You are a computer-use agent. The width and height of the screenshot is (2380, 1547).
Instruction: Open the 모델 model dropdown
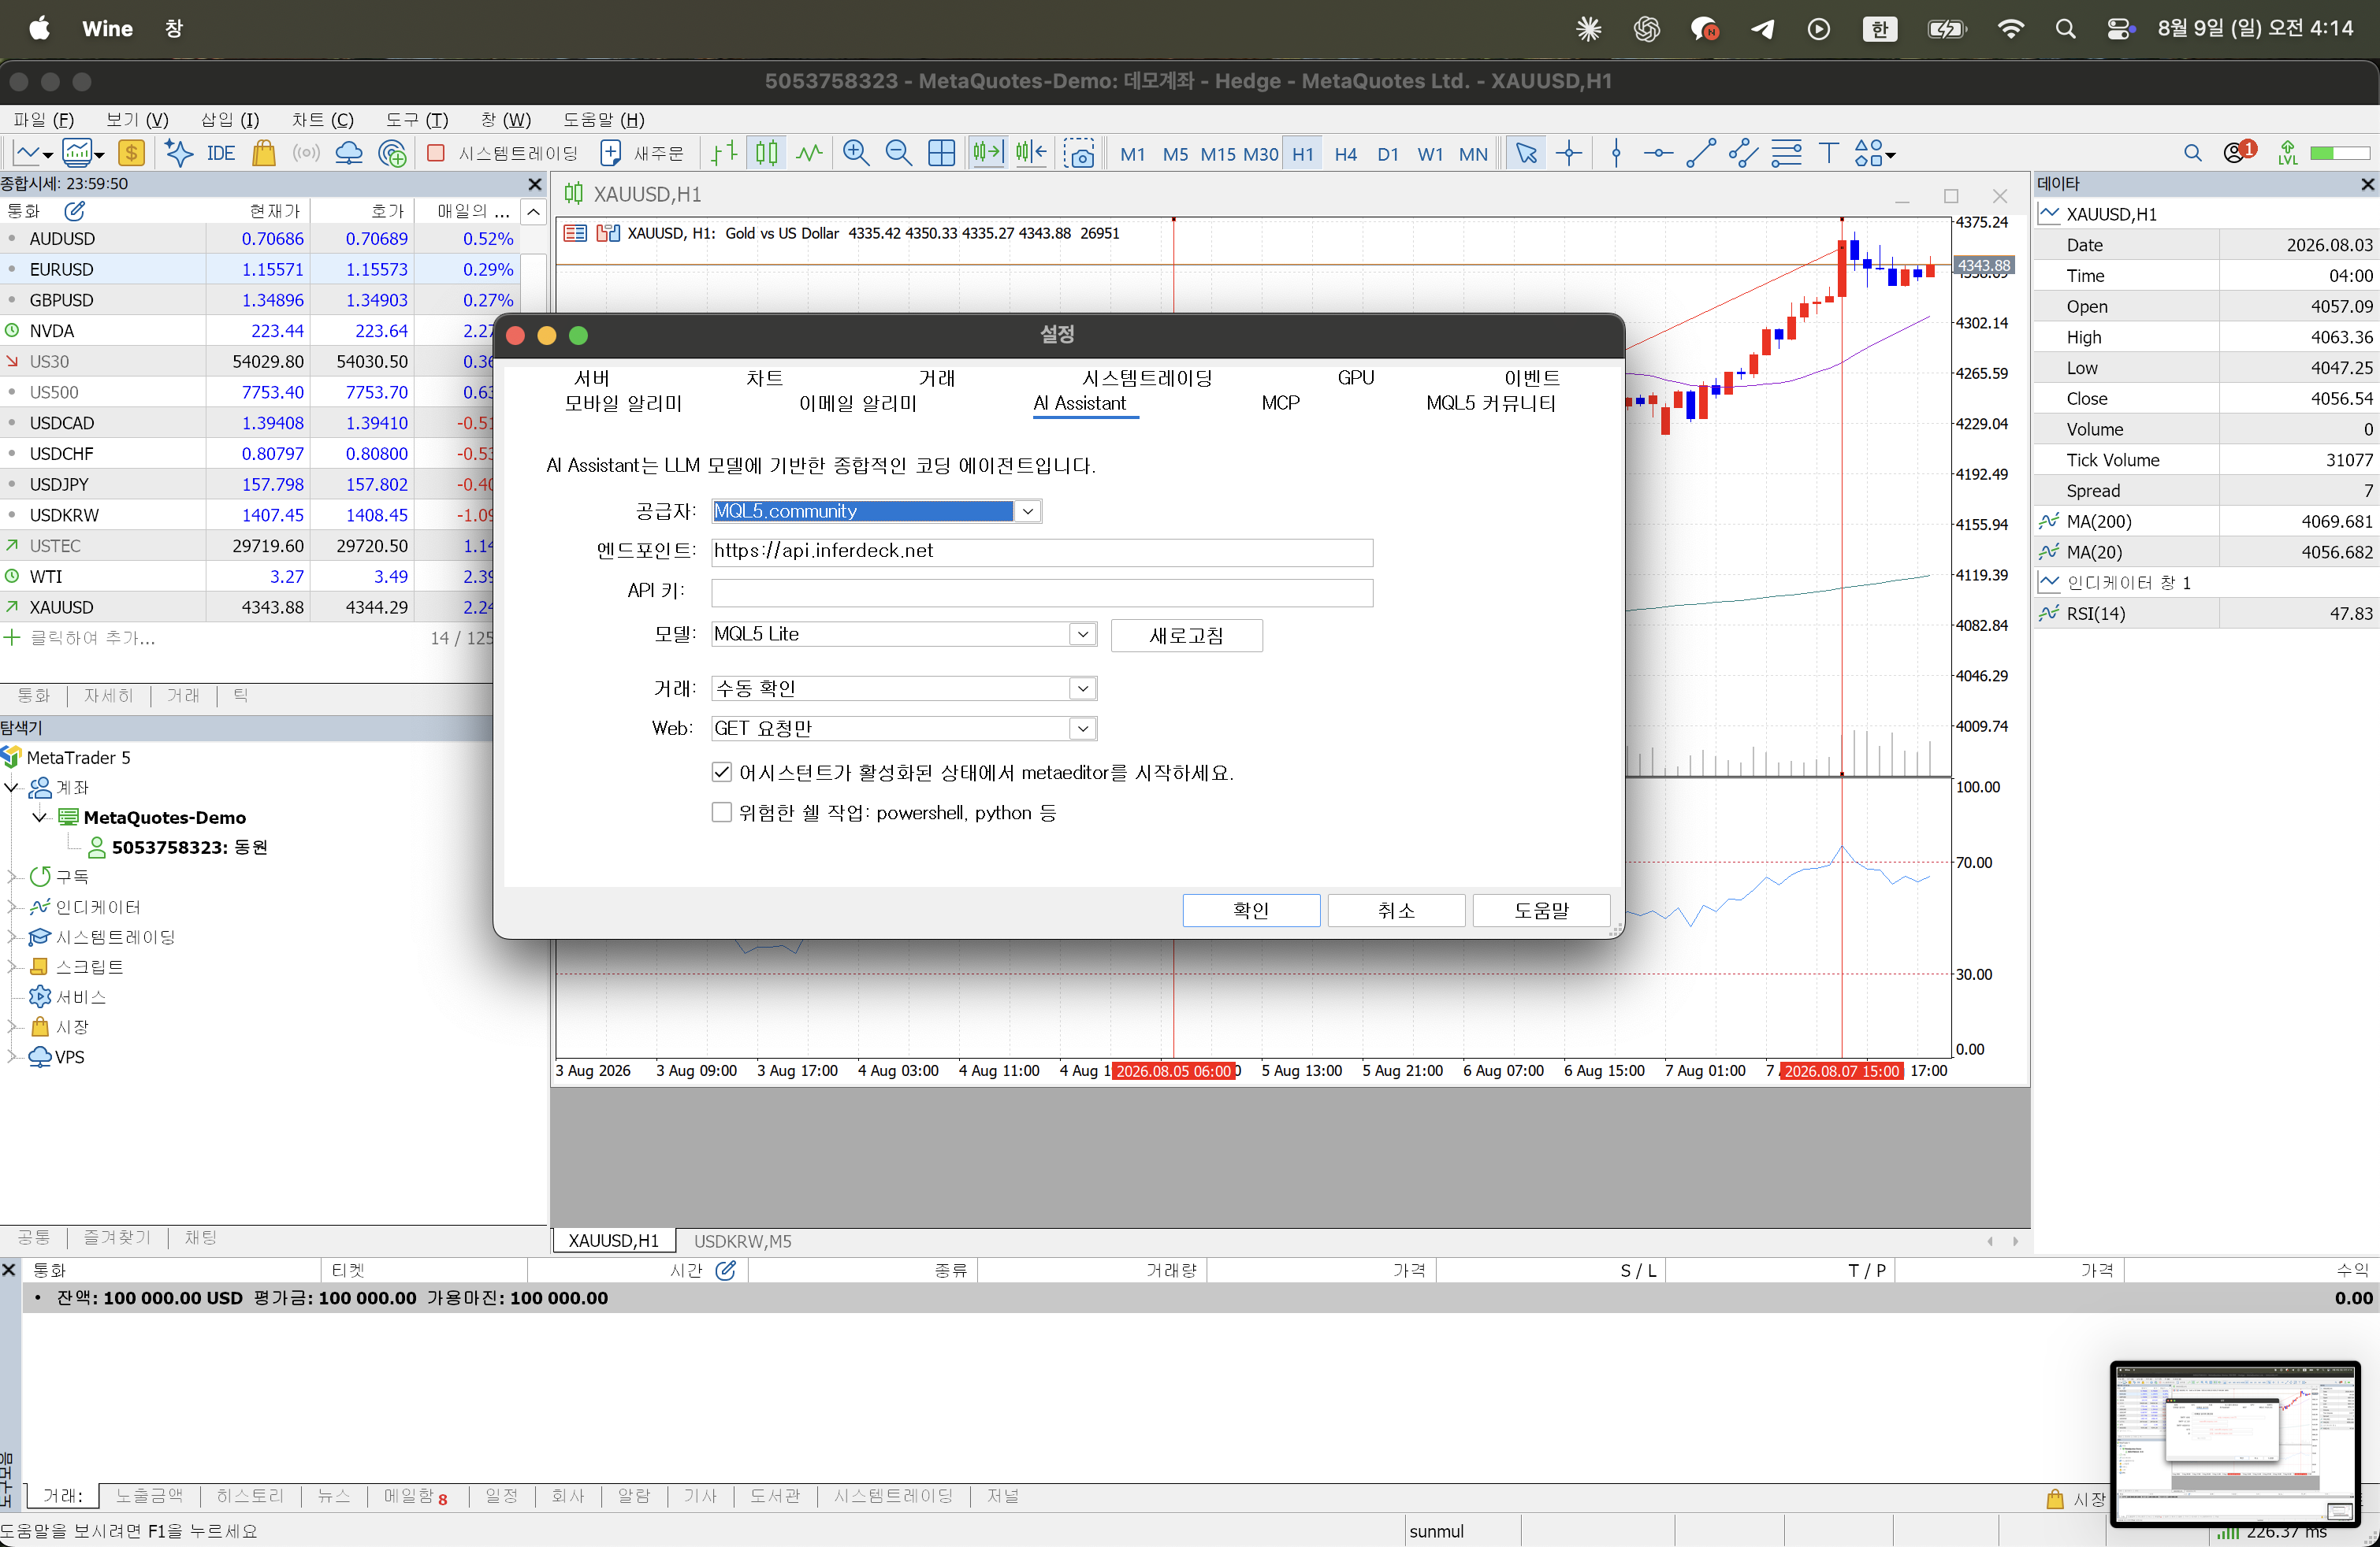click(x=1083, y=635)
